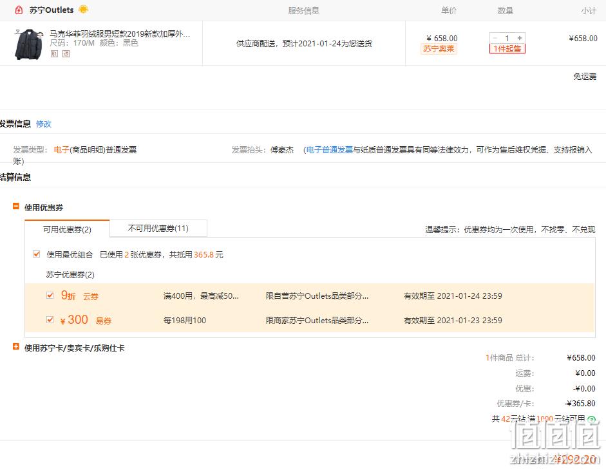Click the -¥365.80 coupon discount amount
Image resolution: width=606 pixels, height=470 pixels.
coord(580,403)
